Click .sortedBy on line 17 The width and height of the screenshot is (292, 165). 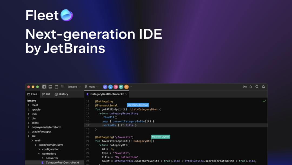click(x=109, y=125)
